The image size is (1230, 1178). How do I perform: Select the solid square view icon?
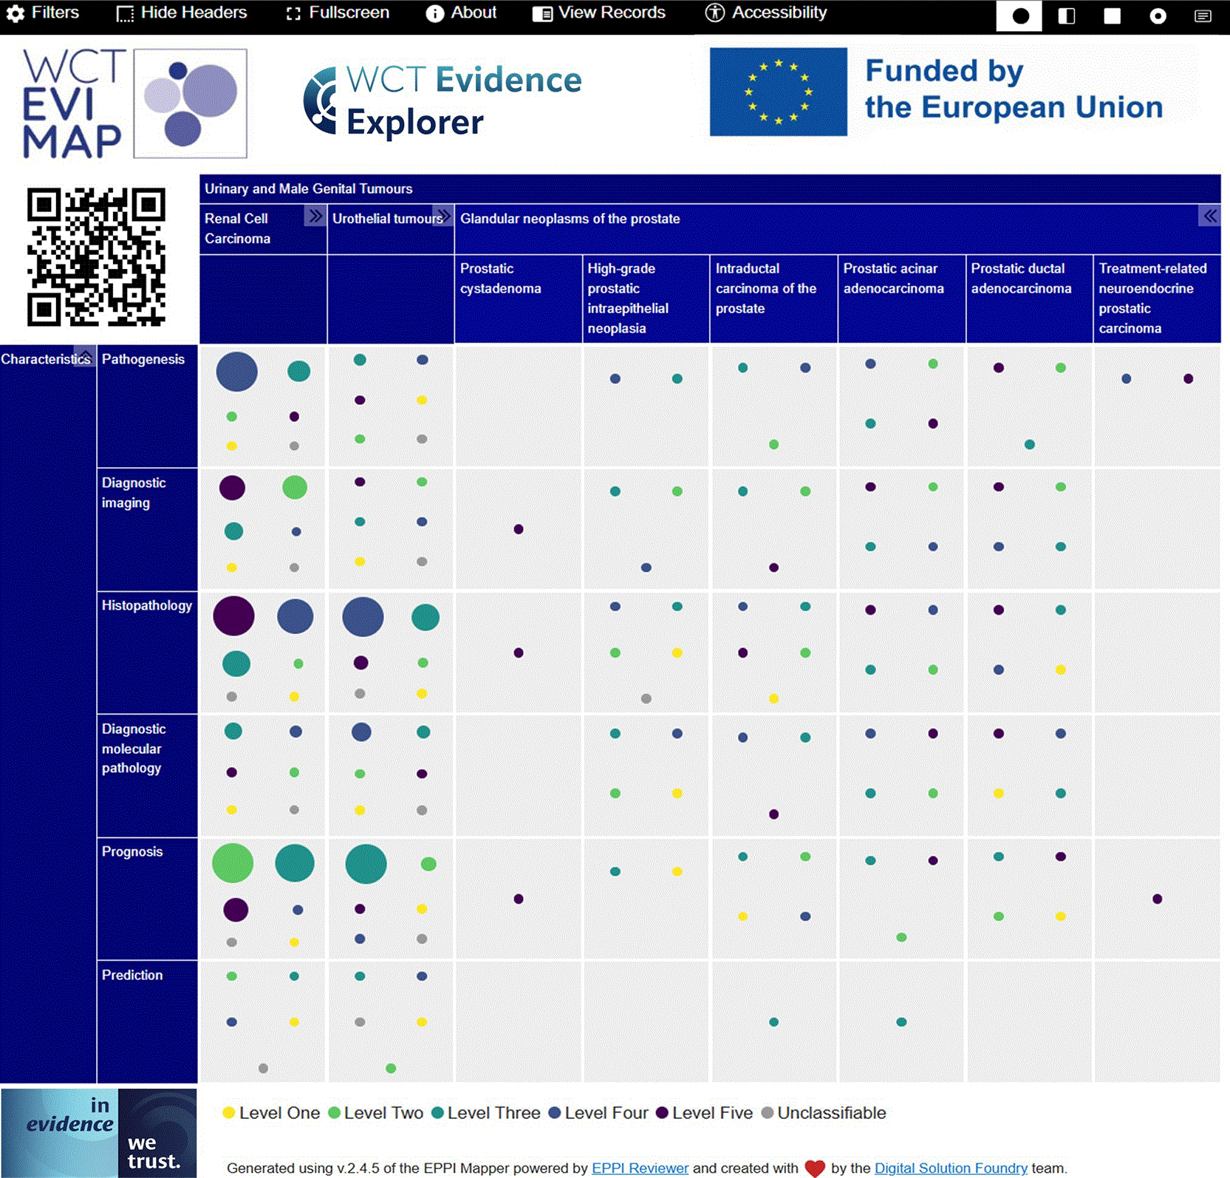[1112, 16]
